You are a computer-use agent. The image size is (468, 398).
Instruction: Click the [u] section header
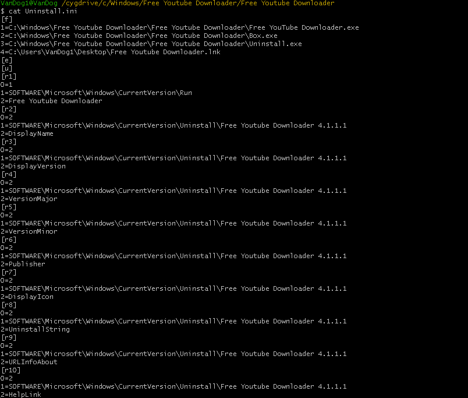point(6,68)
